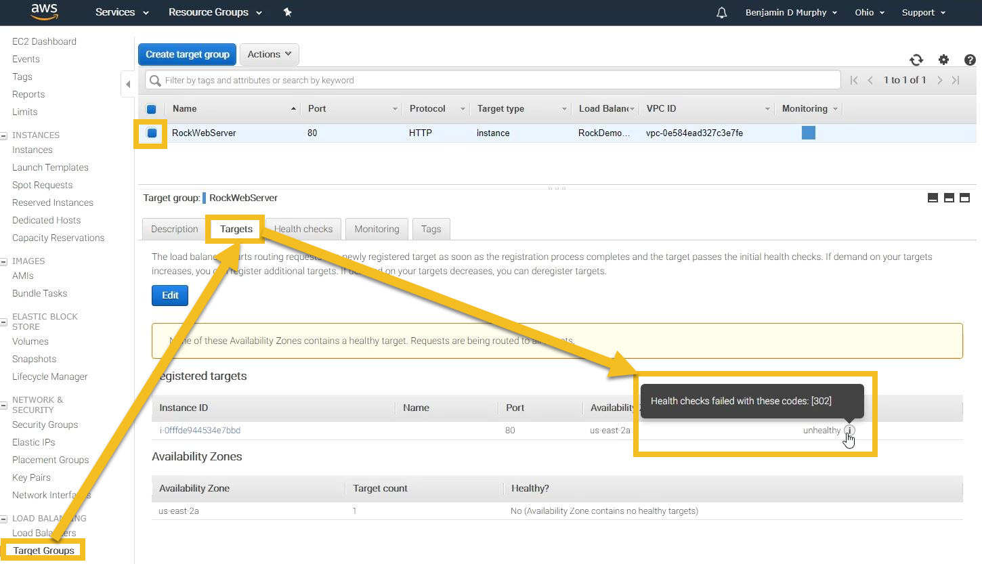
Task: Switch to the Monitoring tab
Action: click(377, 229)
